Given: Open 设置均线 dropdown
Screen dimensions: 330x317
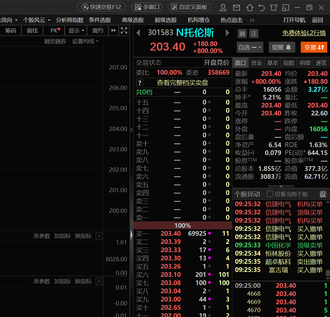Looking at the screenshot, I should [x=85, y=41].
